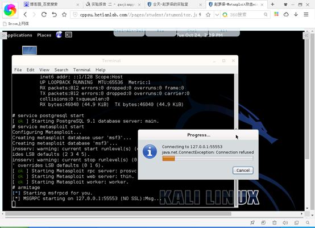Open the Kali Applications menu
315x228 pixels.
19,35
